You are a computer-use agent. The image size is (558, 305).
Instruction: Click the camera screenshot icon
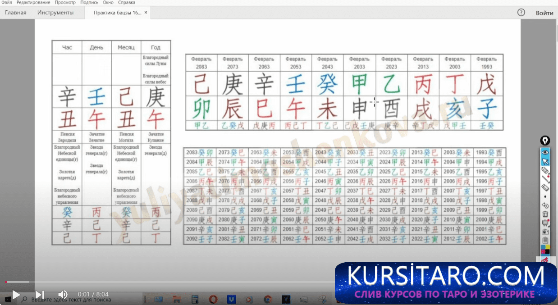[x=545, y=232]
